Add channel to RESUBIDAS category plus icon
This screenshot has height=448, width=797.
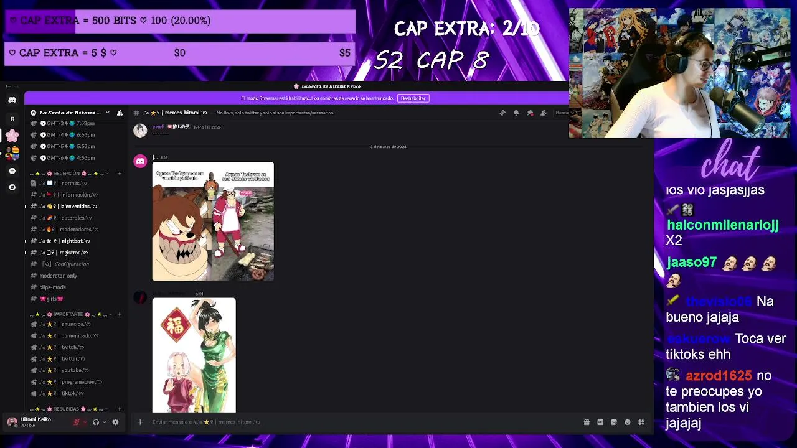coord(119,409)
